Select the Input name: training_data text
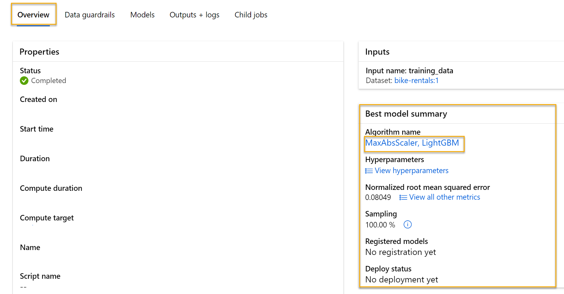The height and width of the screenshot is (294, 564). point(409,71)
